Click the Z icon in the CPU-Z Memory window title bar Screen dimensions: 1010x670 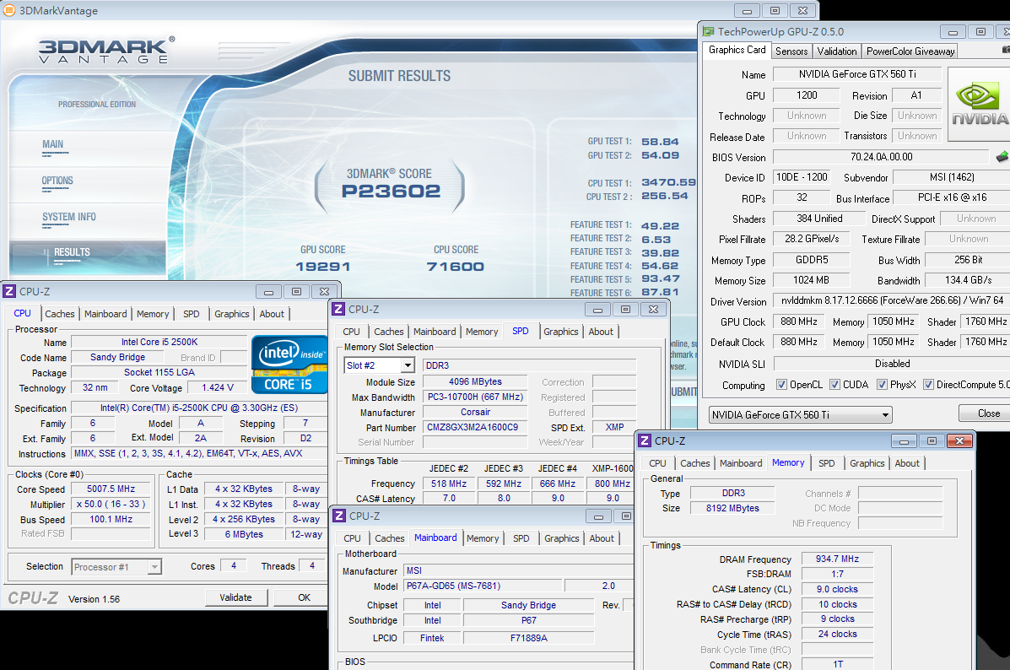(645, 440)
